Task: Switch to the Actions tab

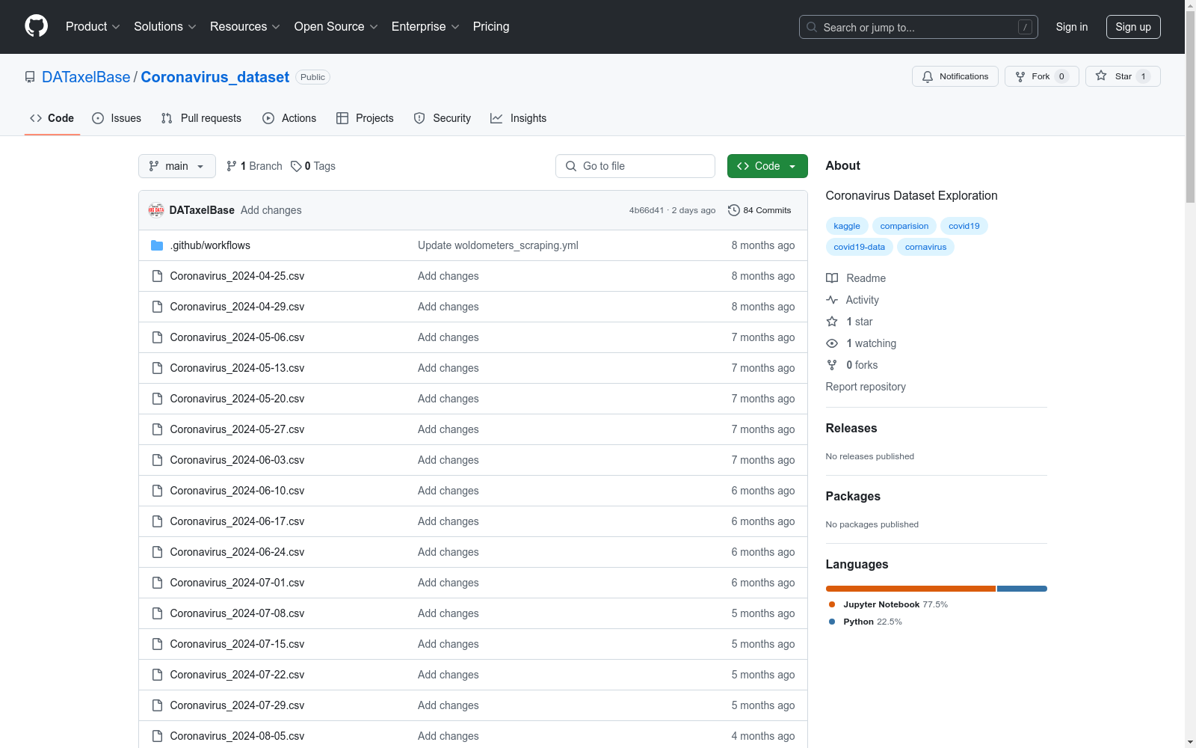Action: pyautogui.click(x=289, y=118)
